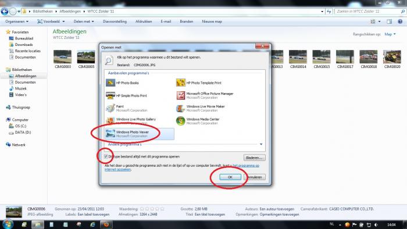Open Firefox from the taskbar
Viewport: 407px width, 229px height.
[x=106, y=224]
